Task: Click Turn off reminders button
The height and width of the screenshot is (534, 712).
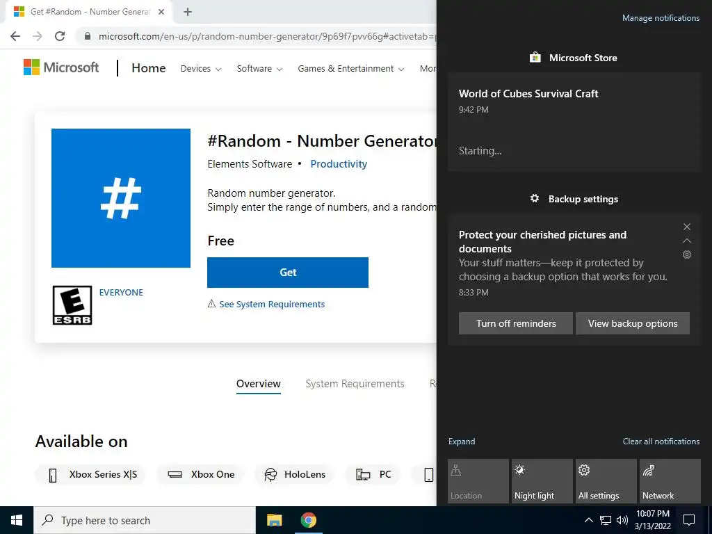Action: point(516,323)
